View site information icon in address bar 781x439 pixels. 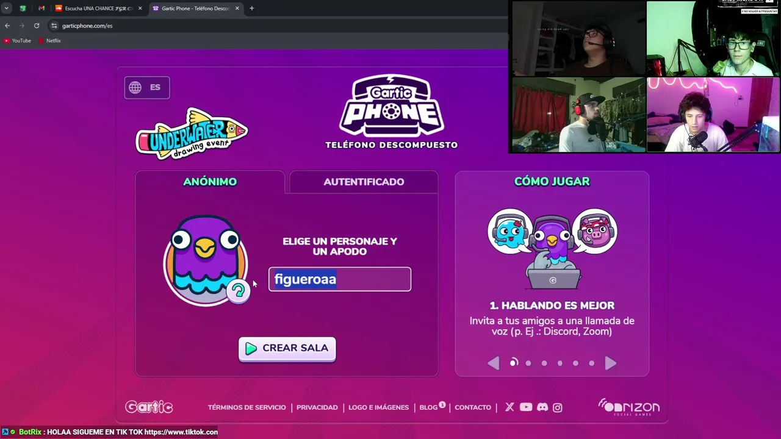point(54,26)
